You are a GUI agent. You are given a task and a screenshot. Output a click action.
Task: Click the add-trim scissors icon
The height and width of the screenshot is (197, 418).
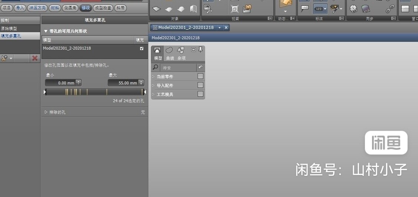(4, 58)
